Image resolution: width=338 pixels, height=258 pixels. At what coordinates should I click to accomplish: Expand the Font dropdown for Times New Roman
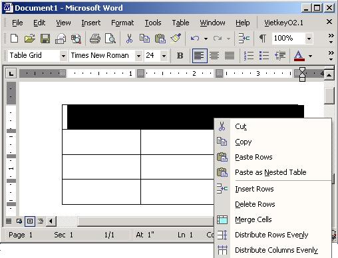[138, 56]
